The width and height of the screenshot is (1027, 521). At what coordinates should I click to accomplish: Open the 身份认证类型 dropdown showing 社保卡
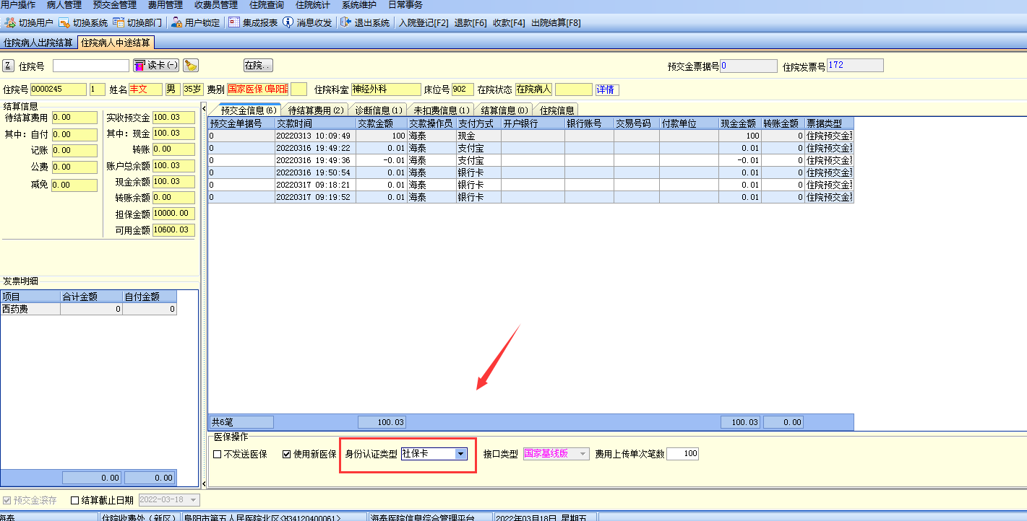pyautogui.click(x=460, y=454)
